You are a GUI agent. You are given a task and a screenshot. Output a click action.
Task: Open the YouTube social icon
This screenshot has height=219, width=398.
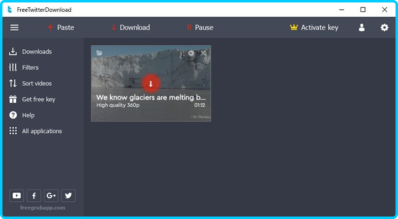tap(17, 196)
